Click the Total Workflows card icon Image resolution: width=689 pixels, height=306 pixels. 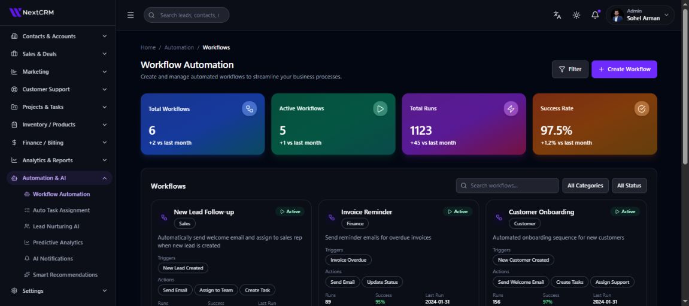click(250, 108)
